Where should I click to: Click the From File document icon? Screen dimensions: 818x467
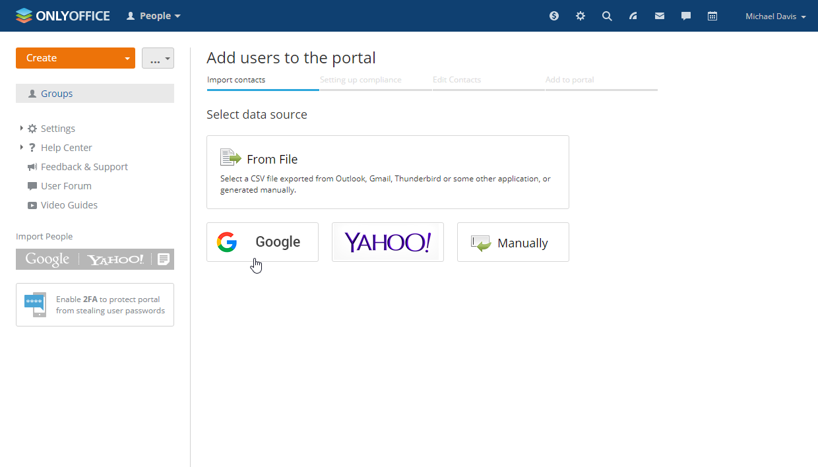(x=231, y=158)
